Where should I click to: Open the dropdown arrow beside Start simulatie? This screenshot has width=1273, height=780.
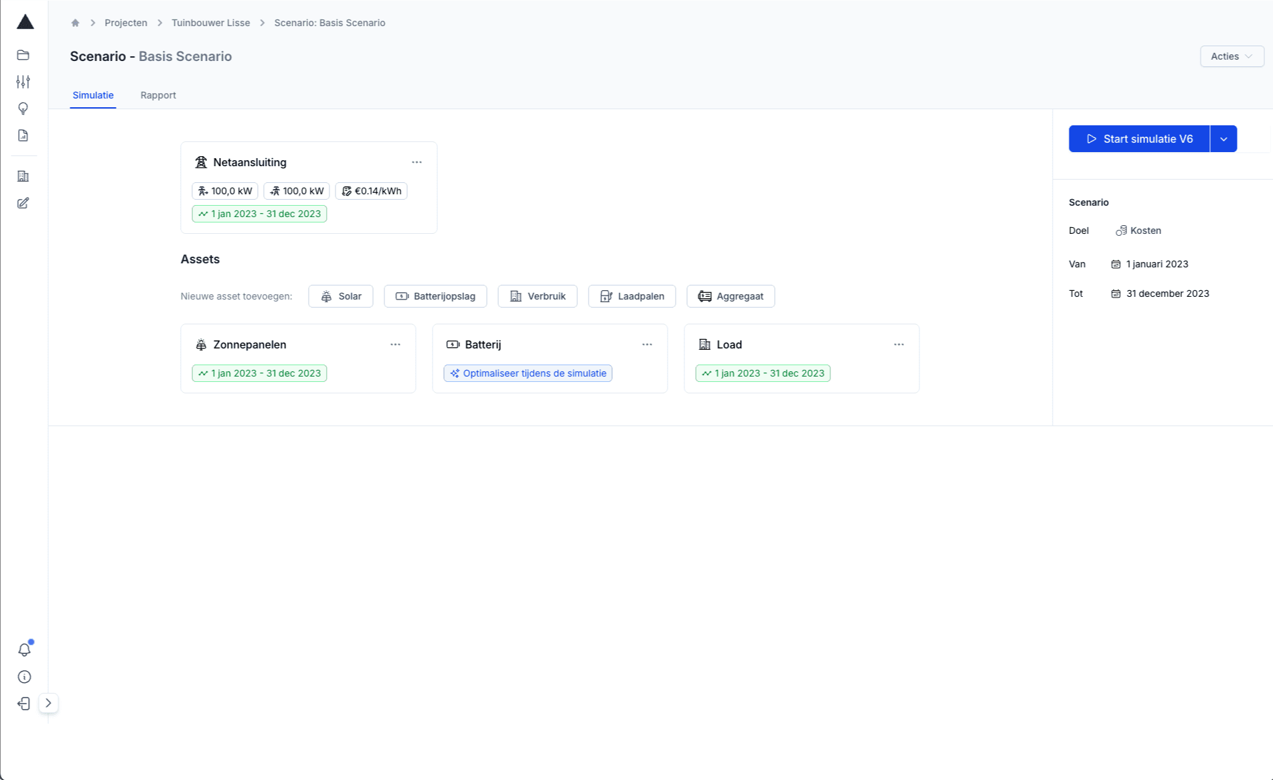click(1223, 139)
